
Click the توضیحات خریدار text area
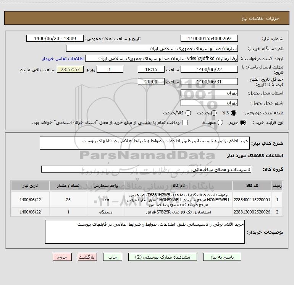pos(145,232)
